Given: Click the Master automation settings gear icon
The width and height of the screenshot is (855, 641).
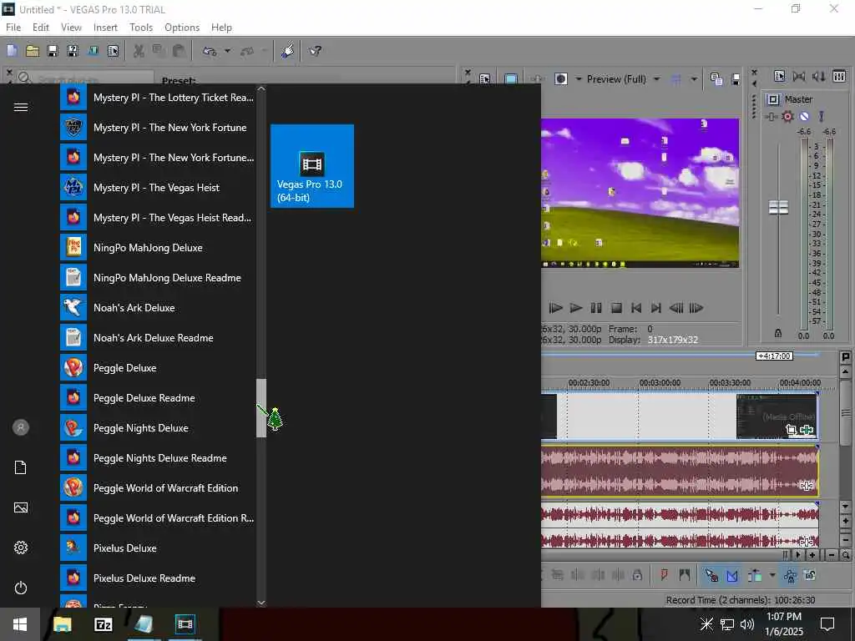Looking at the screenshot, I should (787, 117).
